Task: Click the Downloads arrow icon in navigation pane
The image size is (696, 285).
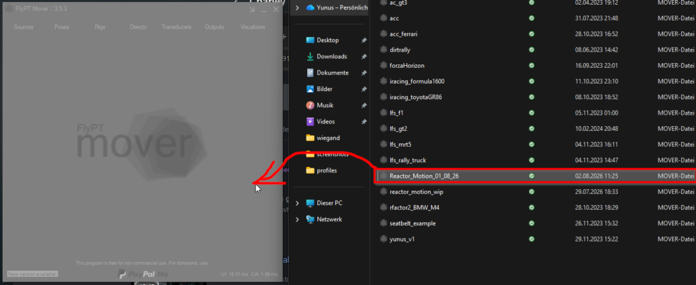Action: [310, 57]
